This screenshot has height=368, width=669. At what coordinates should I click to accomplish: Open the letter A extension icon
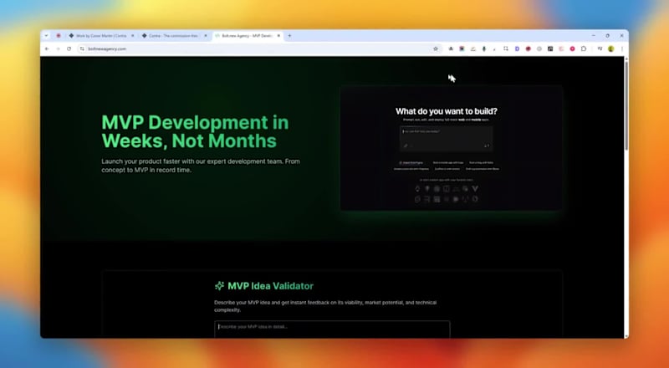tap(451, 49)
